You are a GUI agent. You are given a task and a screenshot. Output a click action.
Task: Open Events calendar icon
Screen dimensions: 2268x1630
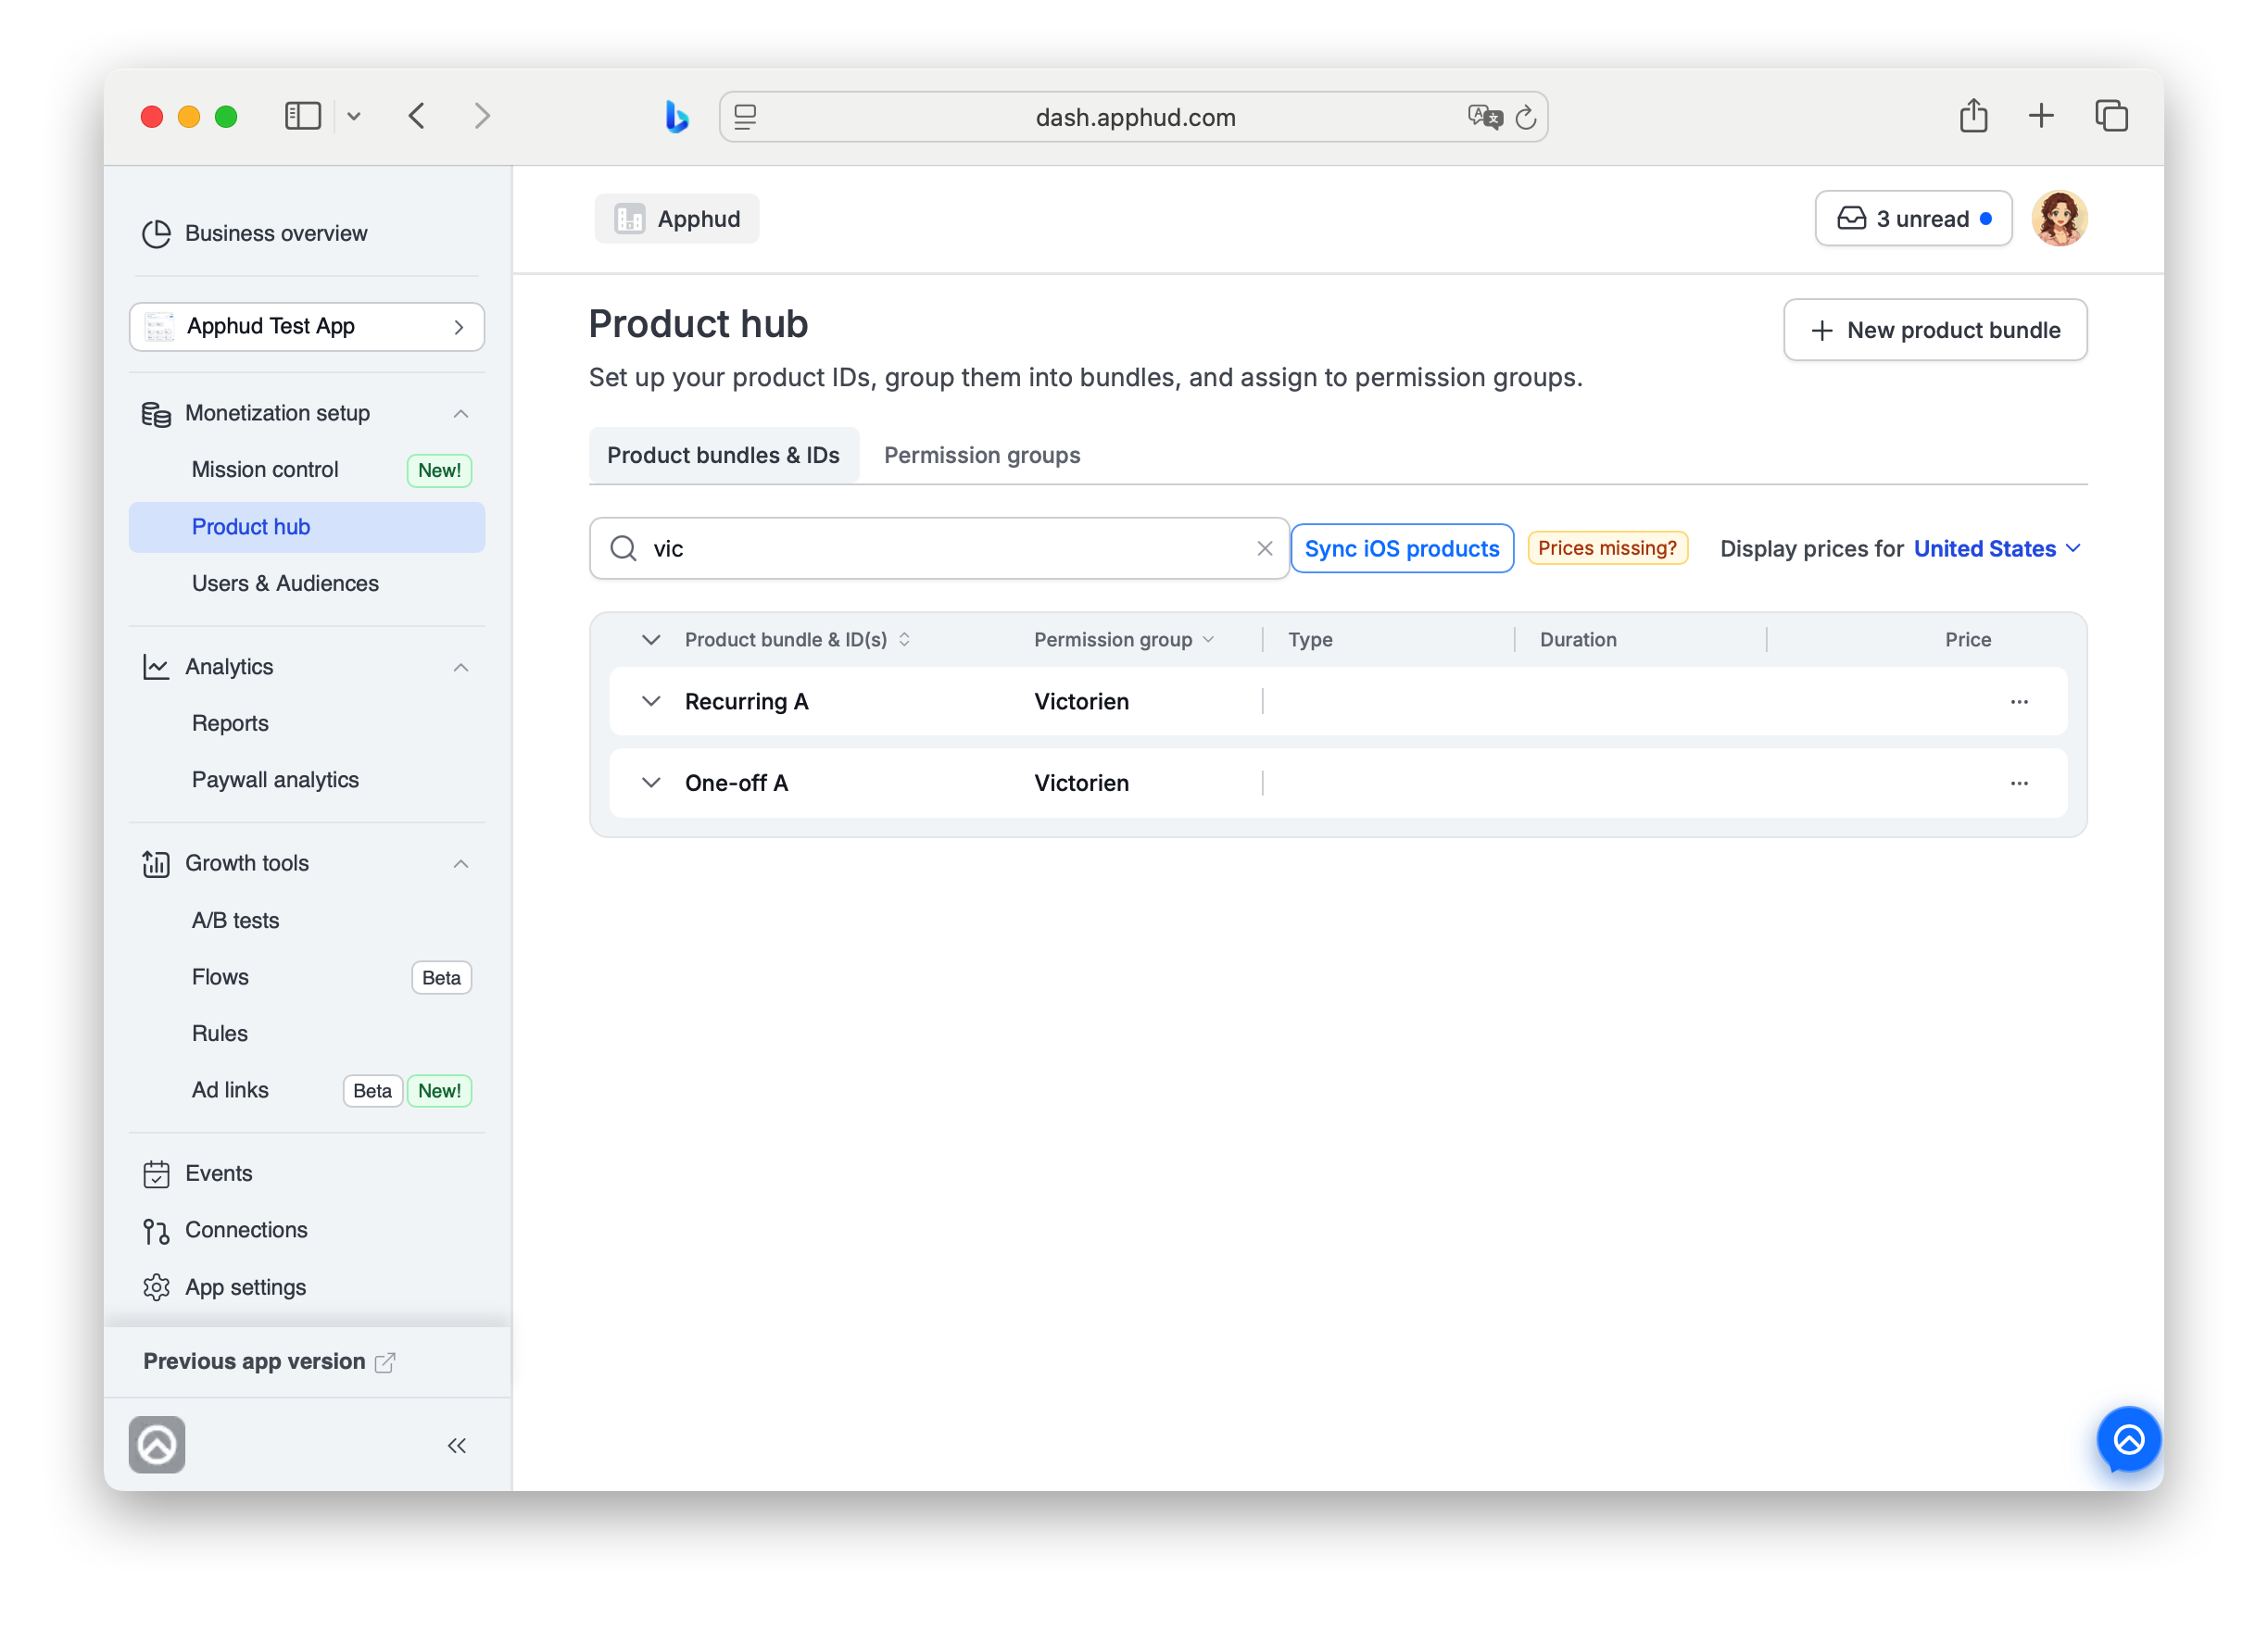156,1174
